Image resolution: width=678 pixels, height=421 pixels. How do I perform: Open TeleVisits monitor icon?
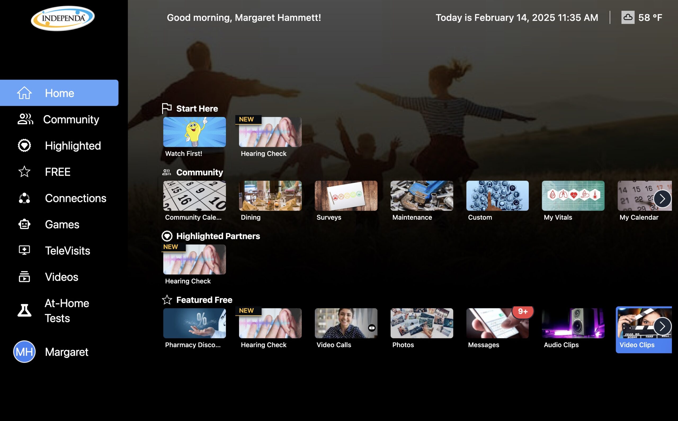[x=24, y=250]
